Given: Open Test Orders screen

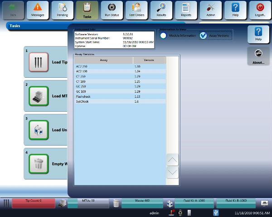Looking at the screenshot, I should click(x=136, y=9).
